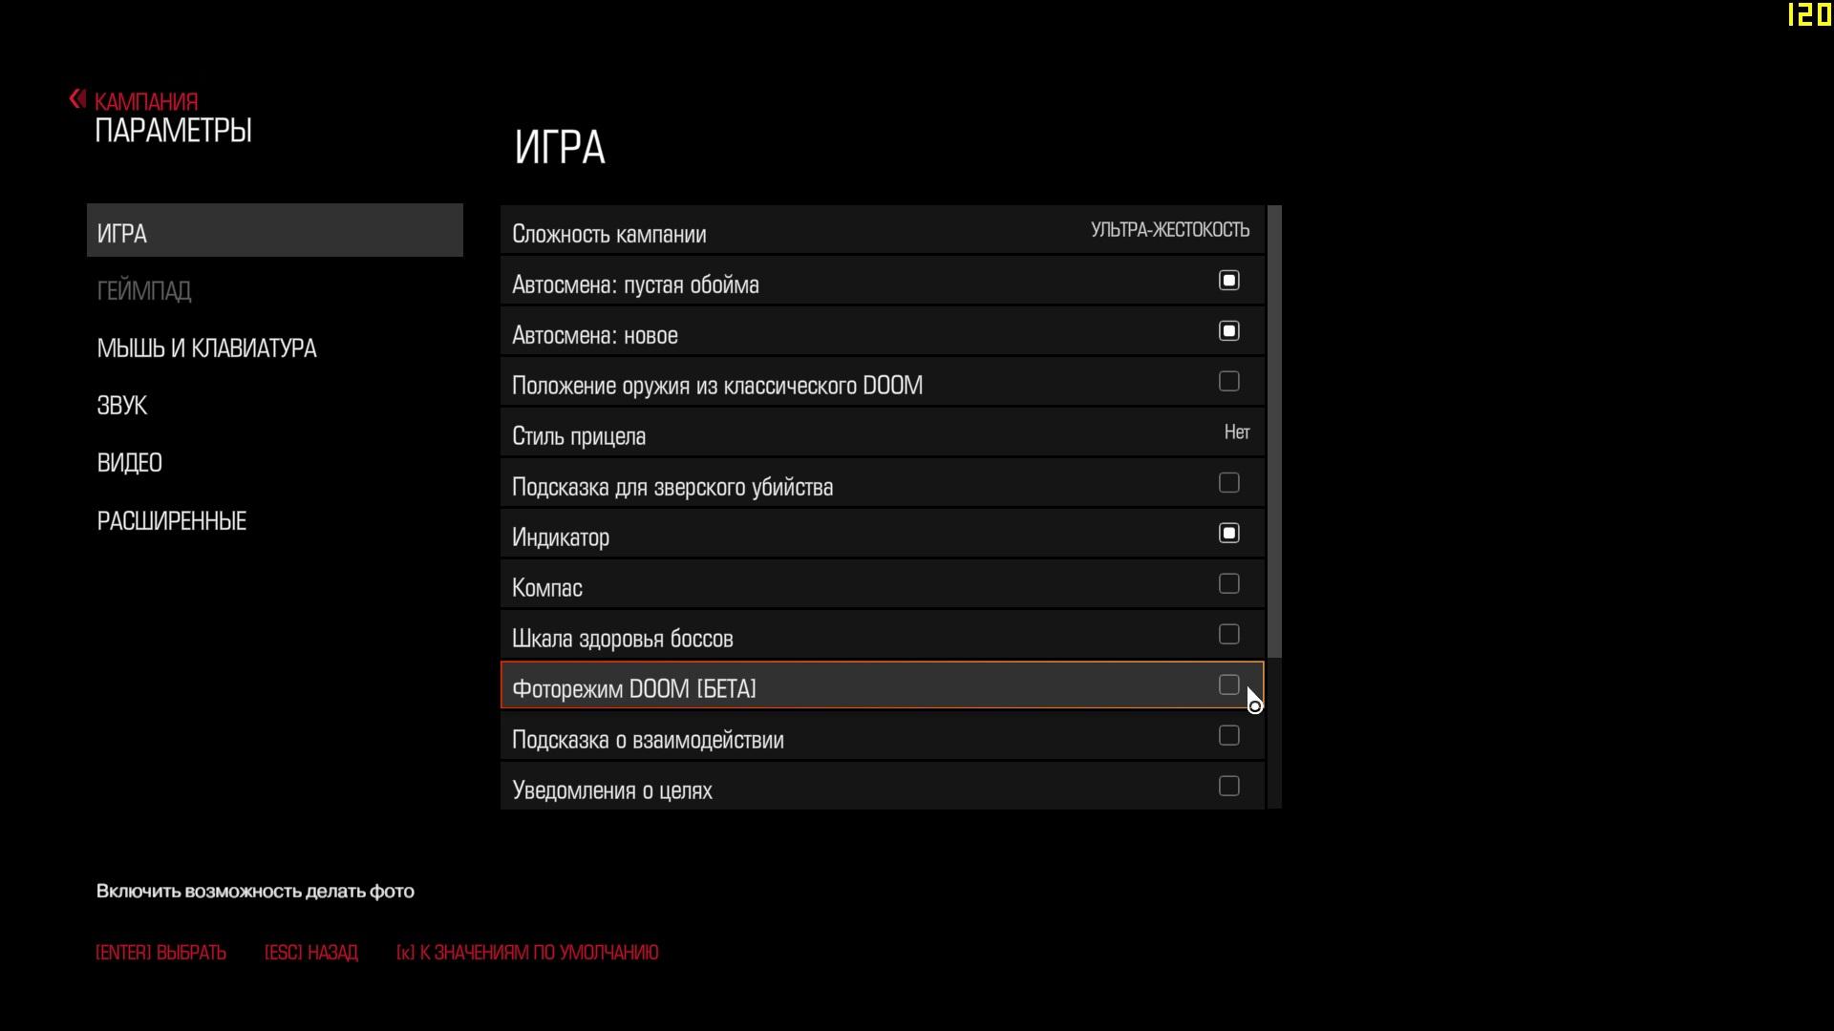Disable Автосмена: новое checkbox
Image resolution: width=1834 pixels, height=1031 pixels.
(1229, 331)
